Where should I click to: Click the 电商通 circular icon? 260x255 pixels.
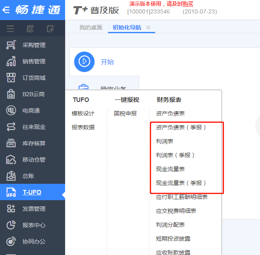pyautogui.click(x=11, y=111)
